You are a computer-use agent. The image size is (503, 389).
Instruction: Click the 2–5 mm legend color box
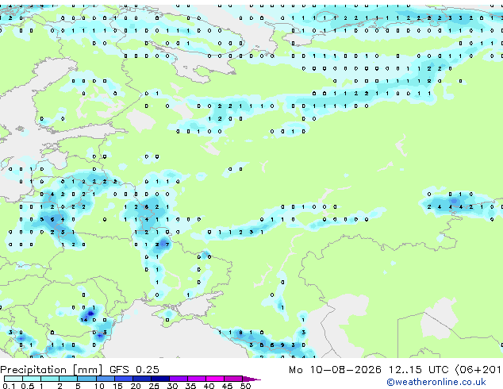[68, 379]
